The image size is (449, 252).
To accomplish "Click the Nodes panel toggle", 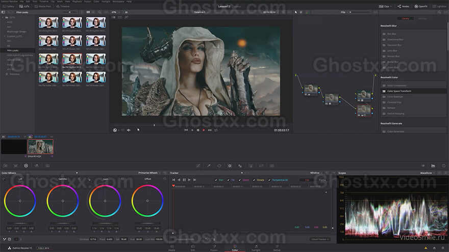I will pyautogui.click(x=403, y=6).
